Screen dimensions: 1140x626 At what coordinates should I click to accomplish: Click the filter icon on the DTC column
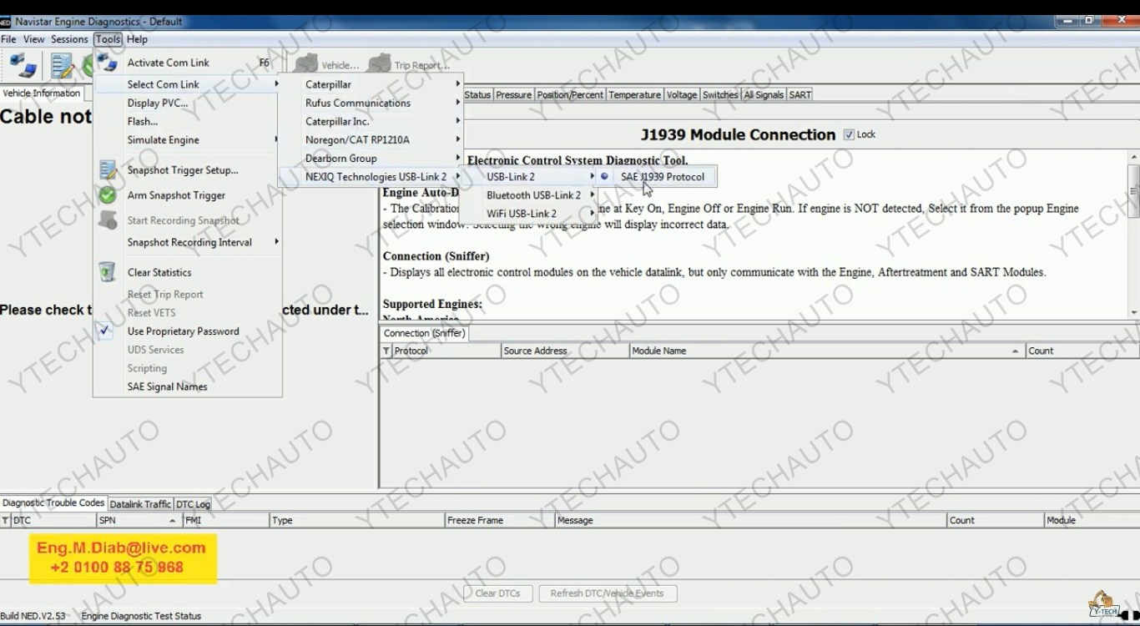pyautogui.click(x=6, y=519)
